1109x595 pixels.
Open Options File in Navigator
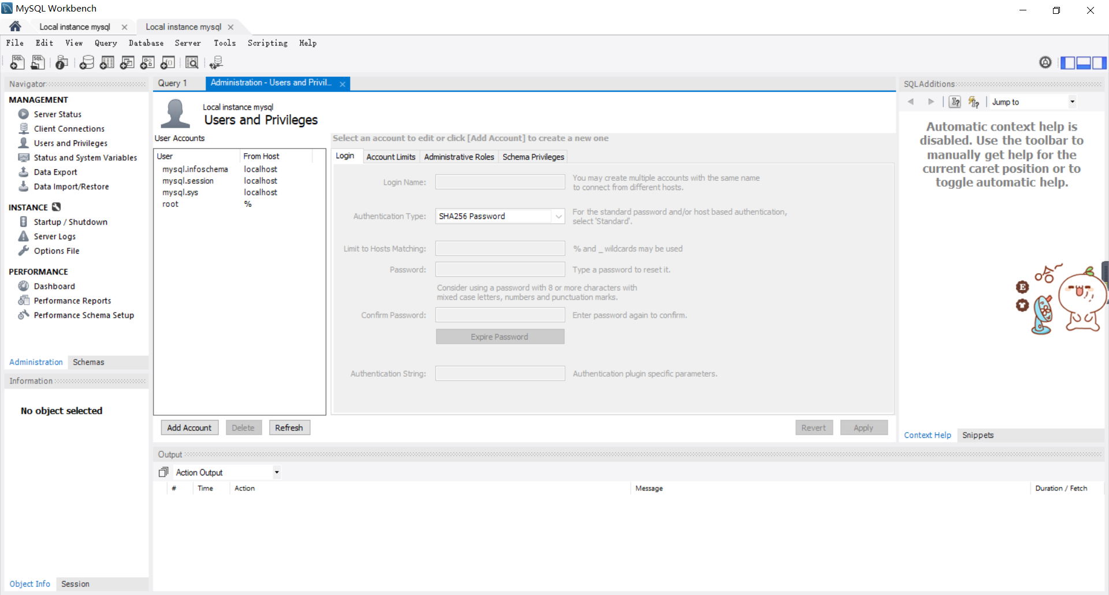click(x=56, y=251)
